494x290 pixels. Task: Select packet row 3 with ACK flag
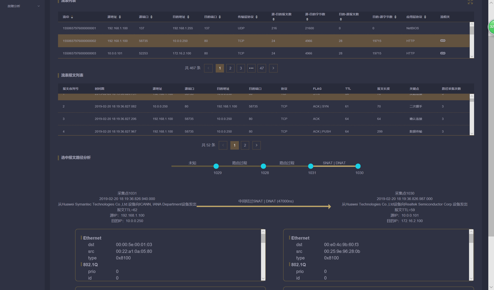[x=264, y=119]
